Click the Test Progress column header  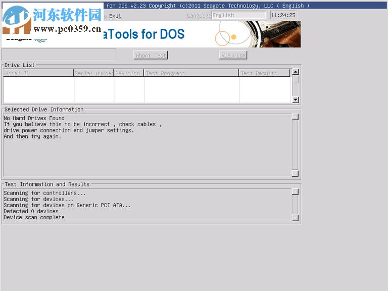pyautogui.click(x=191, y=73)
